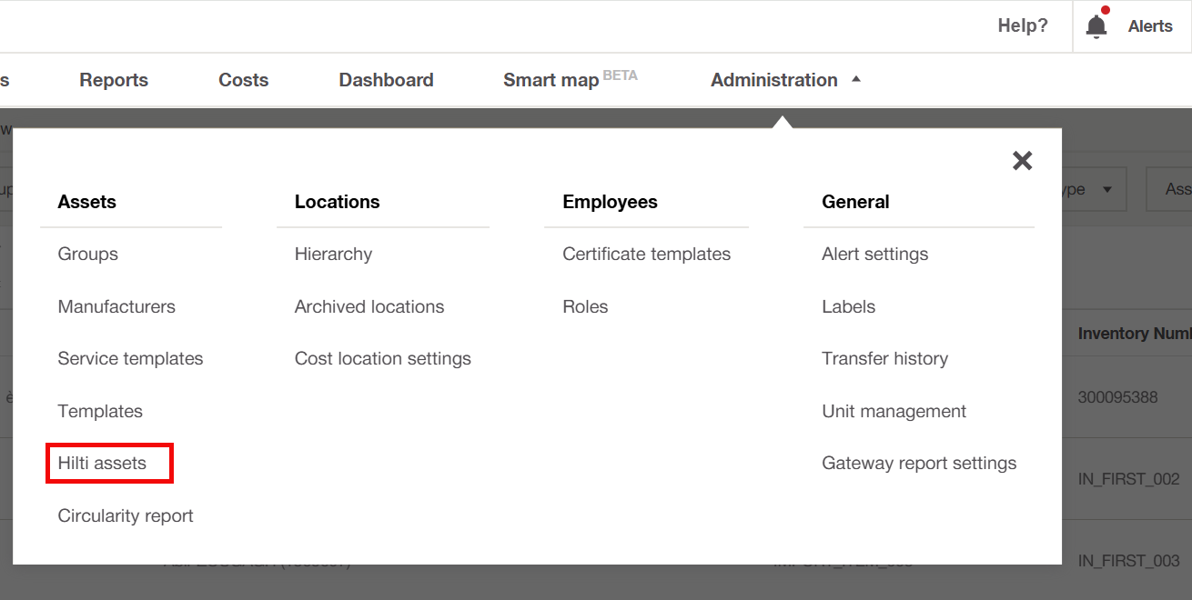The height and width of the screenshot is (600, 1192).
Task: Choose Service templates option
Action: 130,359
